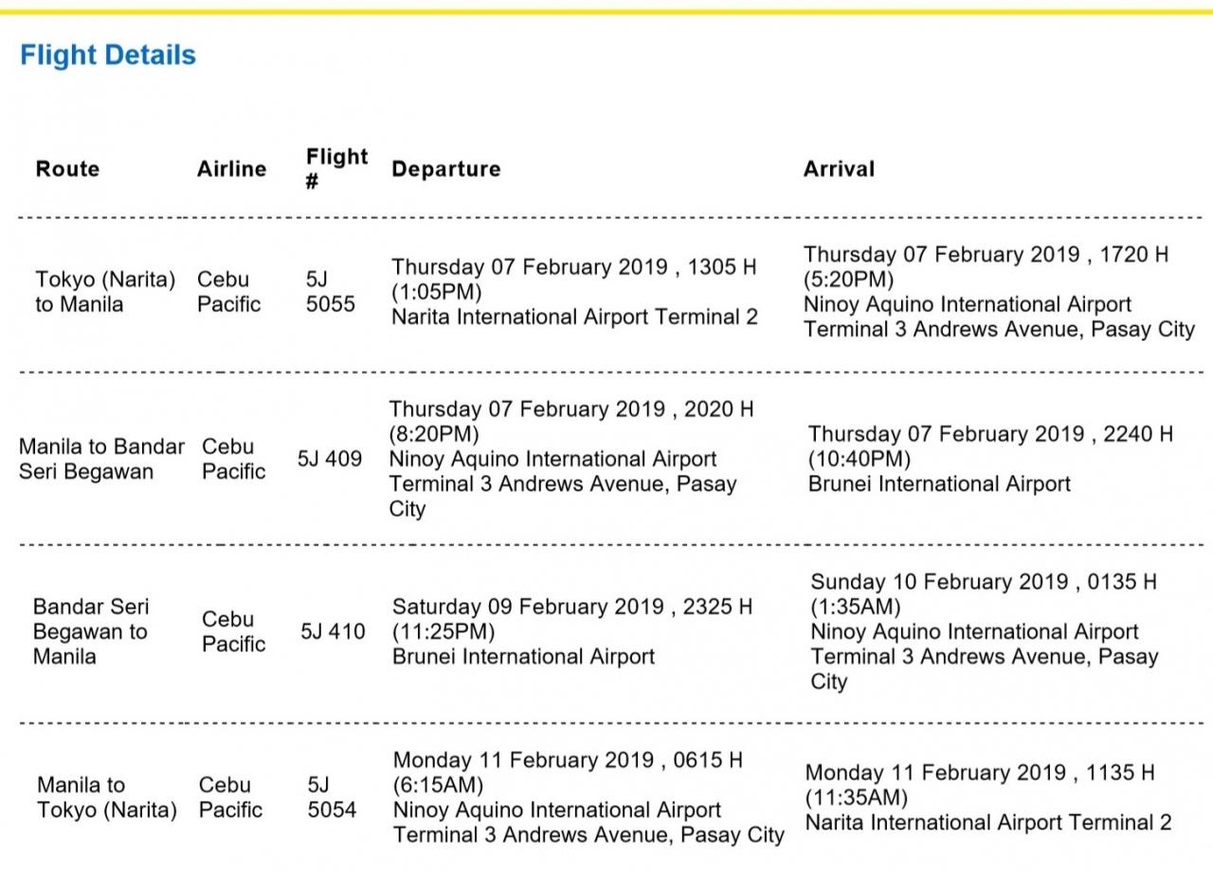Select the Bandar Seri Begawan to Manila route

91,631
